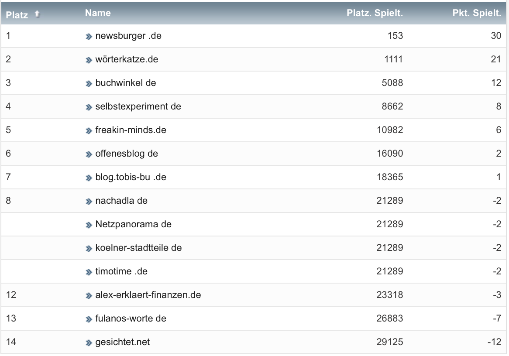This screenshot has width=509, height=356.
Task: Click arrow icon beside newsburger .de
Action: coord(89,36)
